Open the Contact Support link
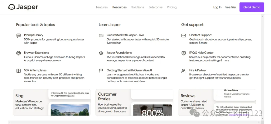The height and width of the screenshot is (124, 271). (x=200, y=35)
